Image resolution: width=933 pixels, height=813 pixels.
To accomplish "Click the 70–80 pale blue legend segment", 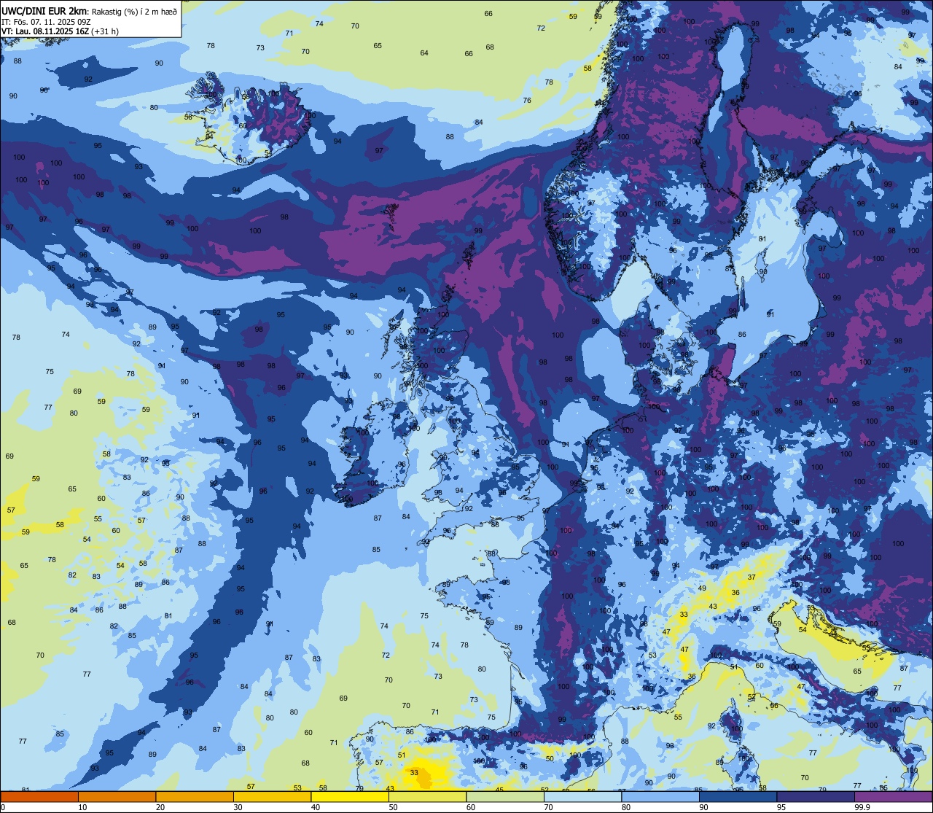I will (x=582, y=797).
